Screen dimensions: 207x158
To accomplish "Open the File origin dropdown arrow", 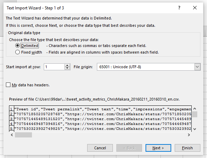I will 197,67.
